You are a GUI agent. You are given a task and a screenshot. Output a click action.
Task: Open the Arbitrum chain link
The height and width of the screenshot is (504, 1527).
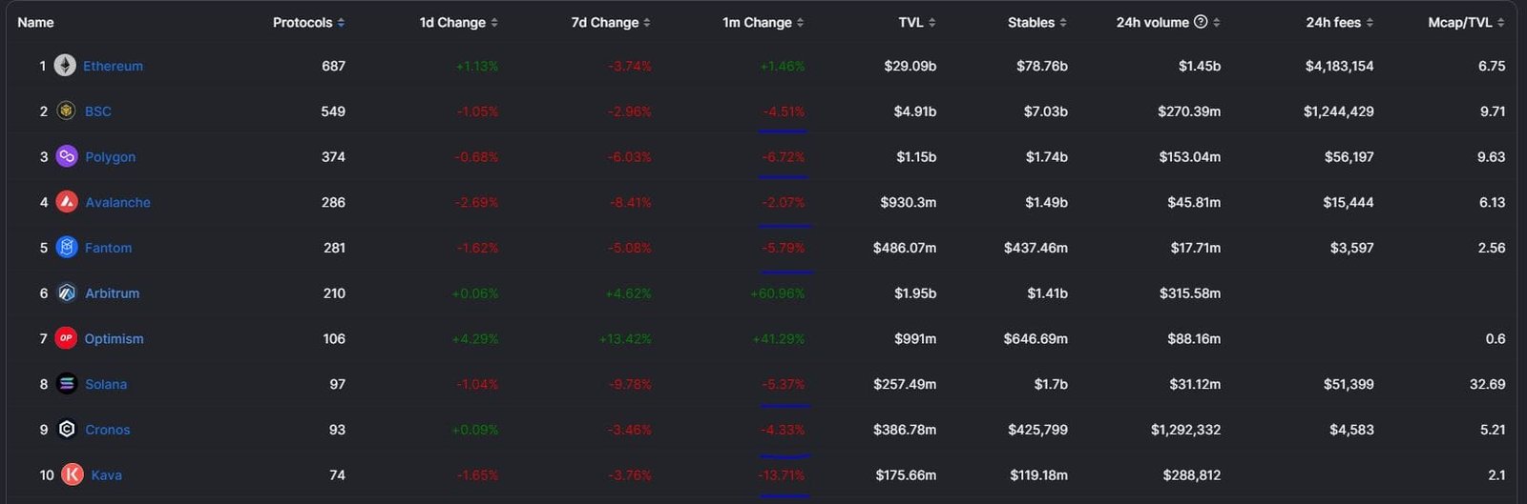[112, 293]
